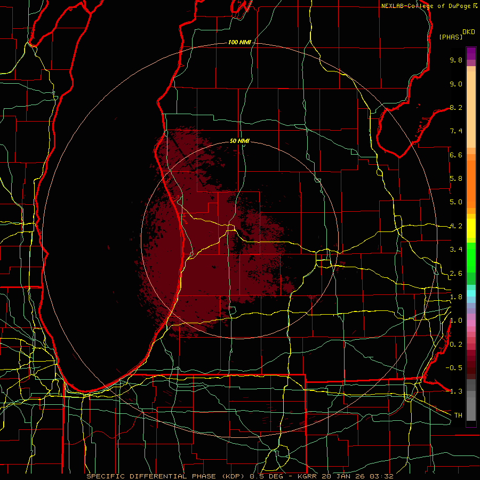Pick the orange segment of the color bar
The width and height of the screenshot is (480, 480).
point(471,185)
